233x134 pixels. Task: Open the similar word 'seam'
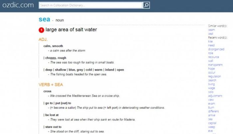point(211,30)
